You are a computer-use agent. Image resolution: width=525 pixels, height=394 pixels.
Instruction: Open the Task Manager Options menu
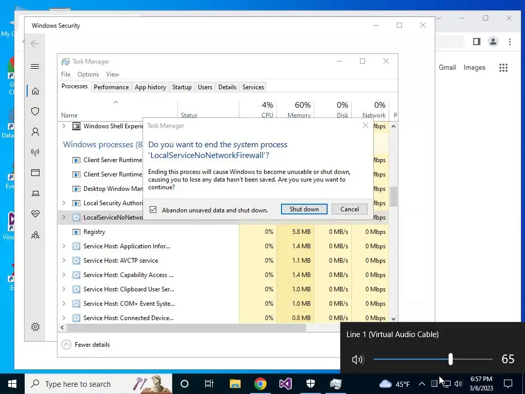(88, 74)
